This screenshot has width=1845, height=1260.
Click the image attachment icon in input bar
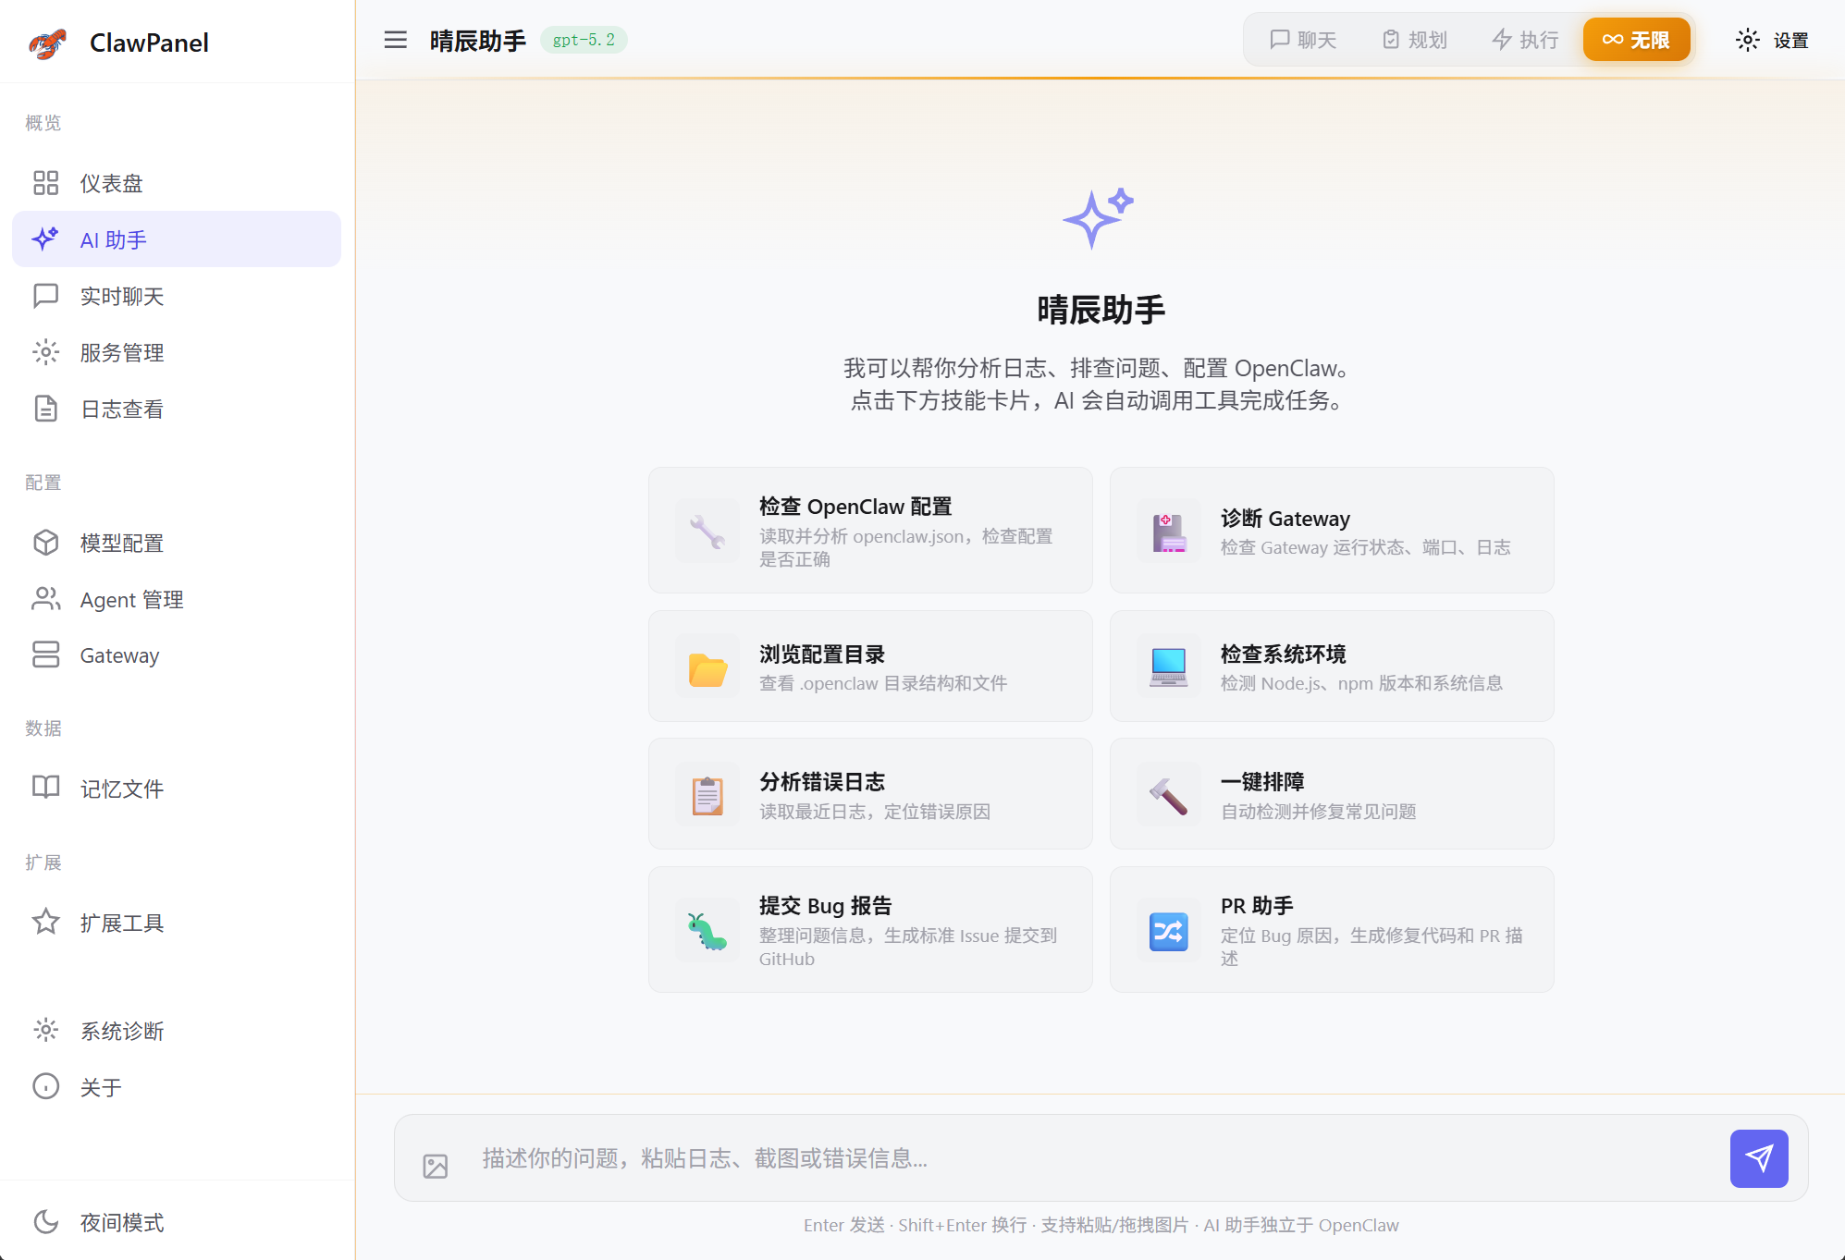(x=435, y=1158)
